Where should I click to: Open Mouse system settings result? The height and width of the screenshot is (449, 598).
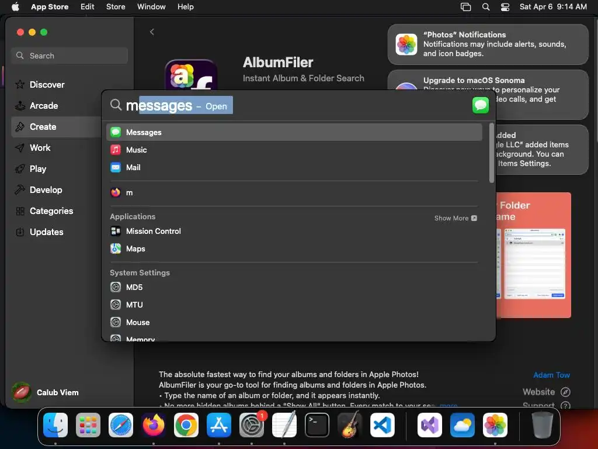[x=294, y=322]
